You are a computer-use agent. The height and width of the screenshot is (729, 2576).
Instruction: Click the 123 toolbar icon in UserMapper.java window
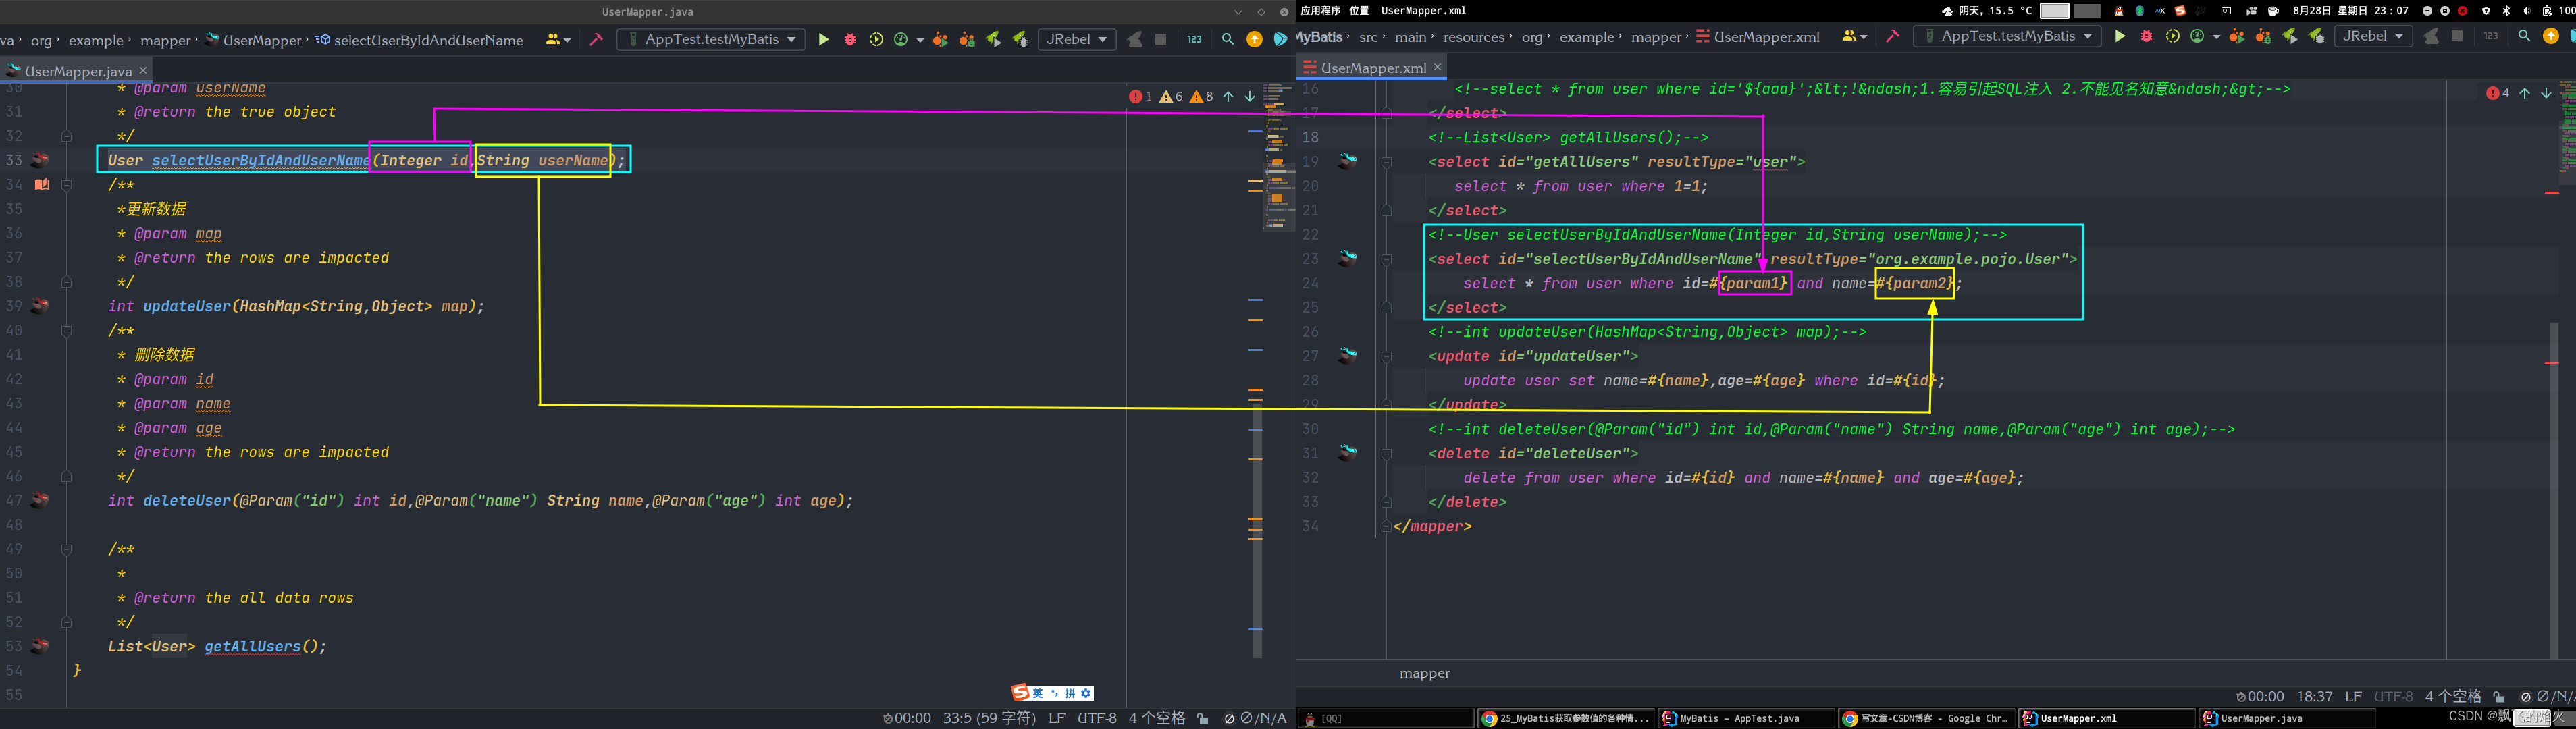(x=1194, y=40)
